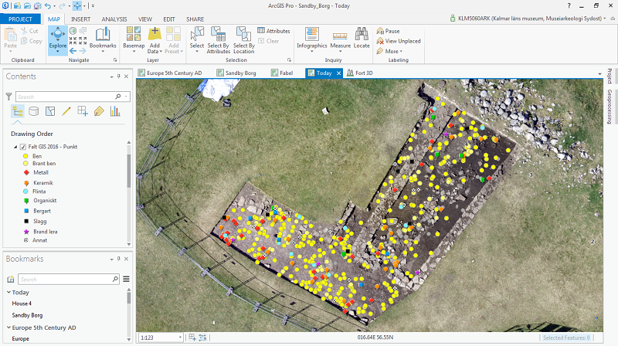The width and height of the screenshot is (618, 346).
Task: Open the Infographics tool
Action: 312,39
